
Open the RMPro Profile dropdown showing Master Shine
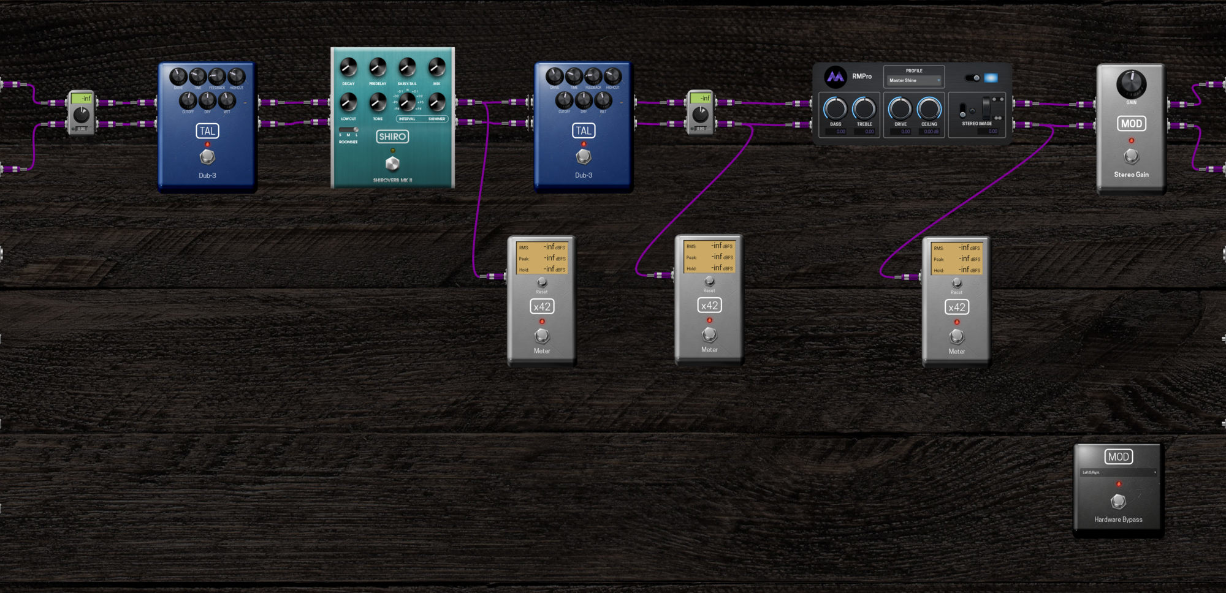tap(914, 80)
